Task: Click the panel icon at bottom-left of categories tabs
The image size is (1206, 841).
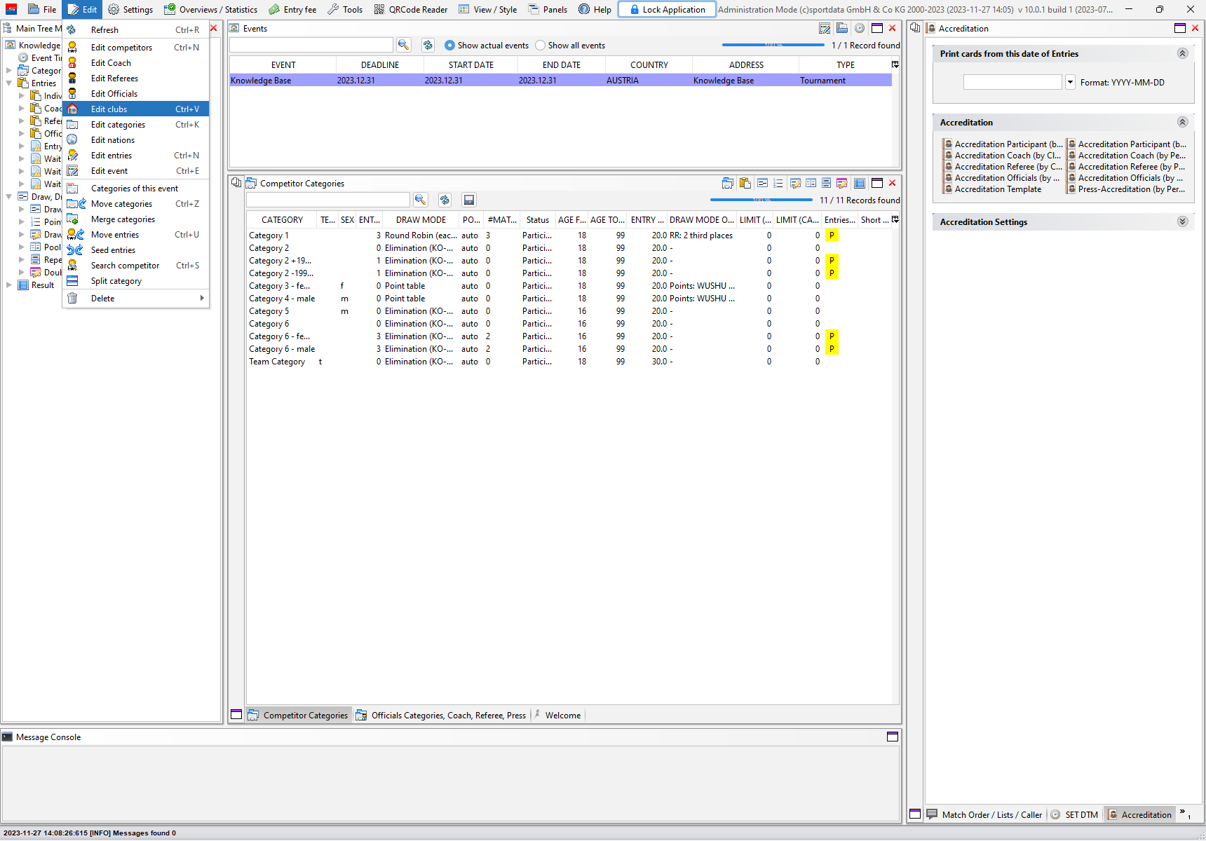Action: [x=236, y=715]
